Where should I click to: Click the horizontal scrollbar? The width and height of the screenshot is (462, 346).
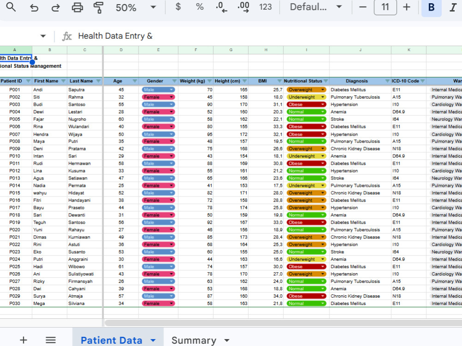[283, 323]
